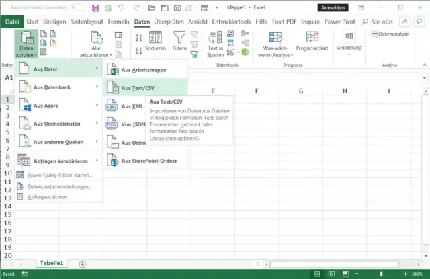Open the Formeln ribbon tab
The width and height of the screenshot is (430, 279).
click(x=118, y=22)
